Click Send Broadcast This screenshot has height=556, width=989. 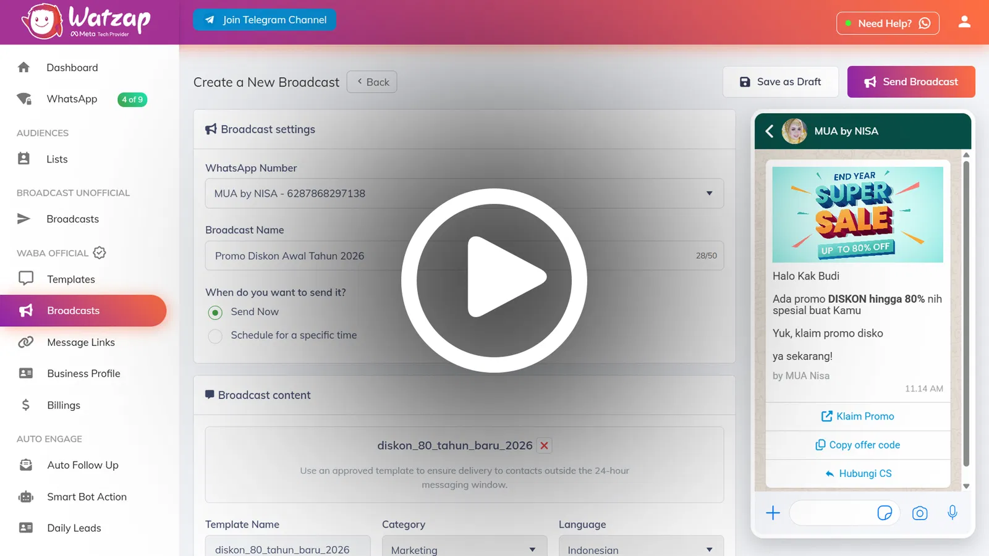pos(911,82)
